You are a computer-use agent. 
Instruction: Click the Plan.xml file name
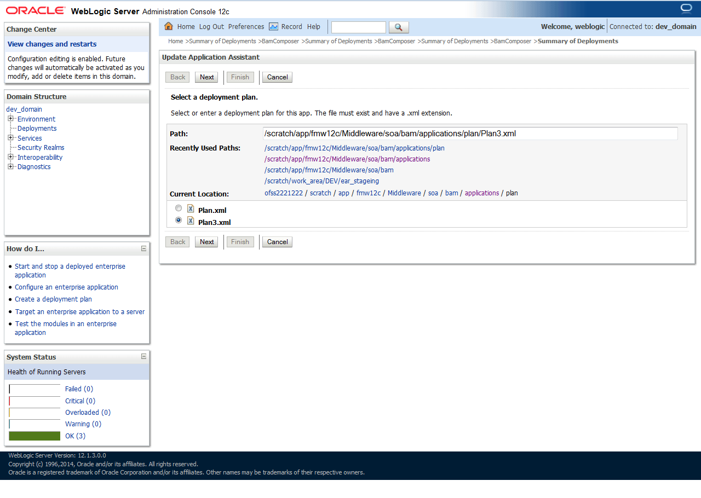click(212, 210)
